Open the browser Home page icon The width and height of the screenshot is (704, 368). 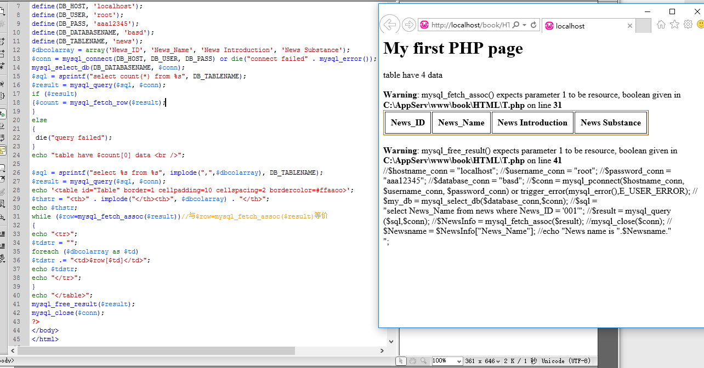[x=661, y=25]
